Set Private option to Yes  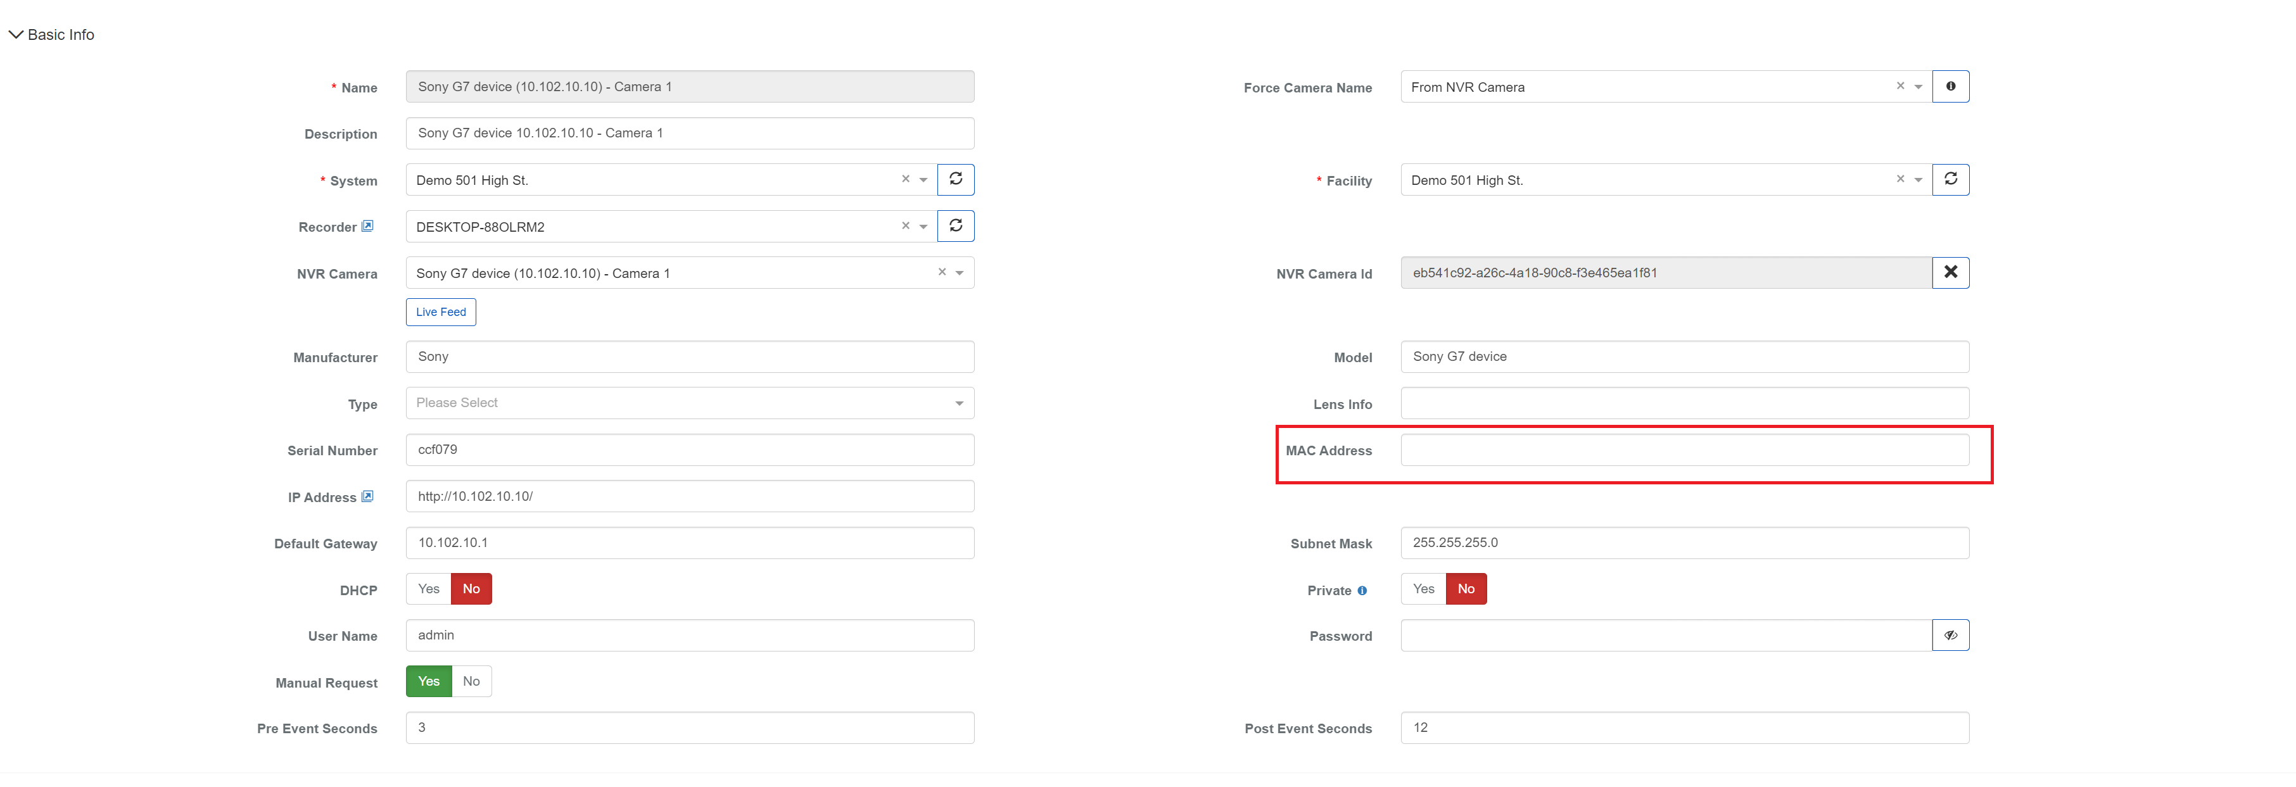coord(1423,589)
